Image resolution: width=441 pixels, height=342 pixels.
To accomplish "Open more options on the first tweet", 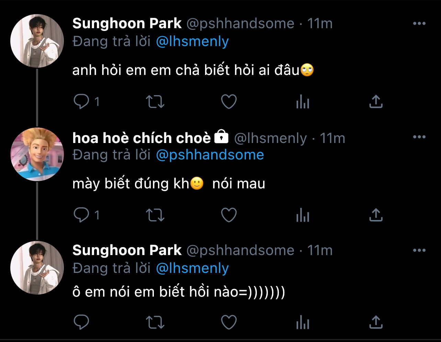I will (419, 24).
